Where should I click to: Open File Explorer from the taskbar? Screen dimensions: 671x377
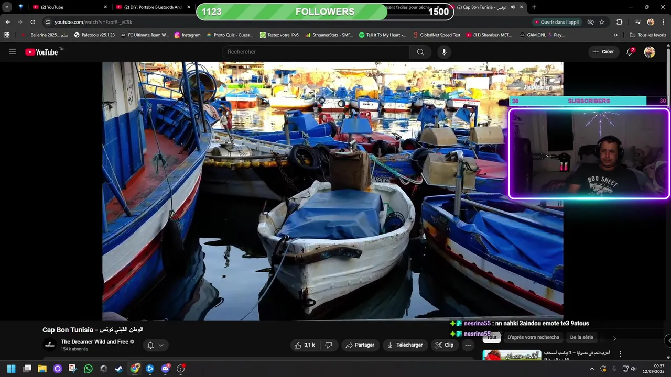point(42,369)
